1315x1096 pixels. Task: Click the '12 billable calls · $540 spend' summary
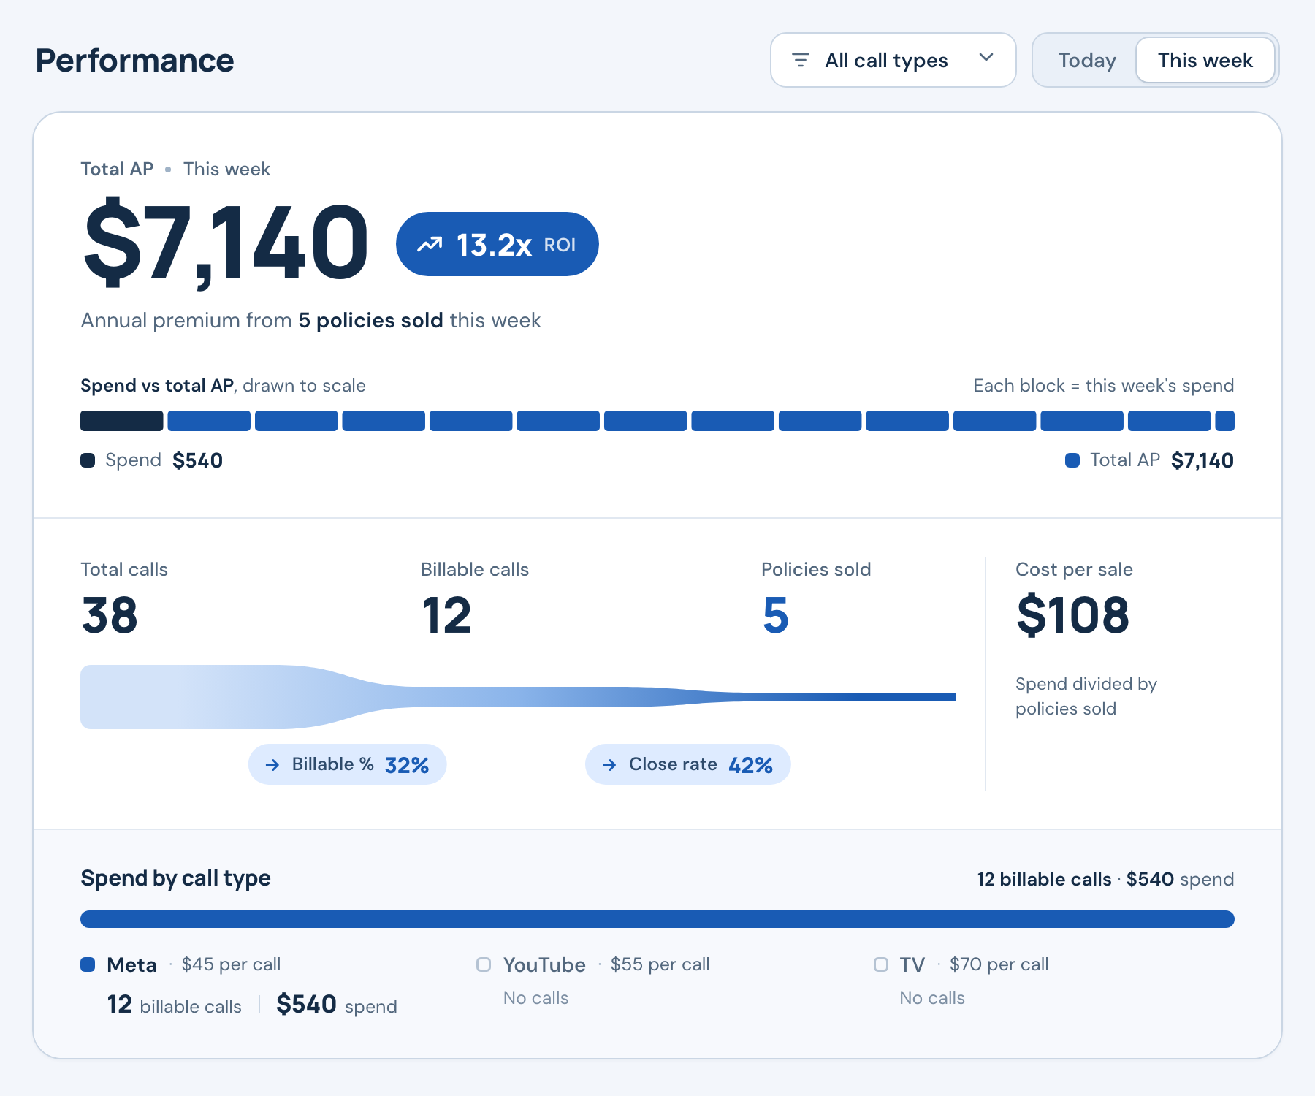click(1105, 879)
